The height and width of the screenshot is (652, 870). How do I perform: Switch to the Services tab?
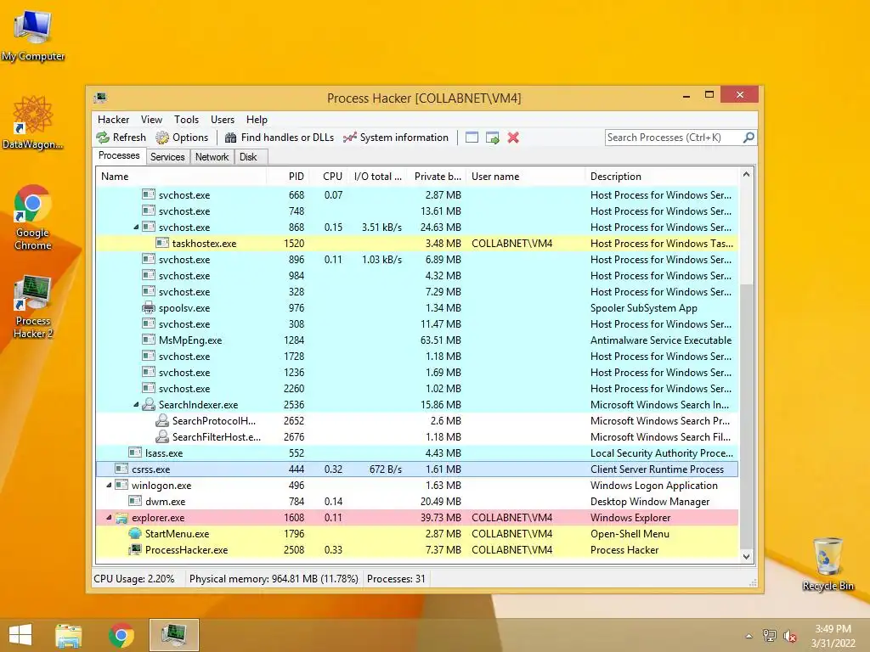tap(167, 157)
